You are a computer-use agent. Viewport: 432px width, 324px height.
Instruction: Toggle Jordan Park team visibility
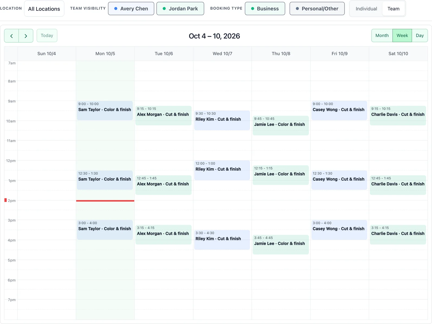[180, 9]
